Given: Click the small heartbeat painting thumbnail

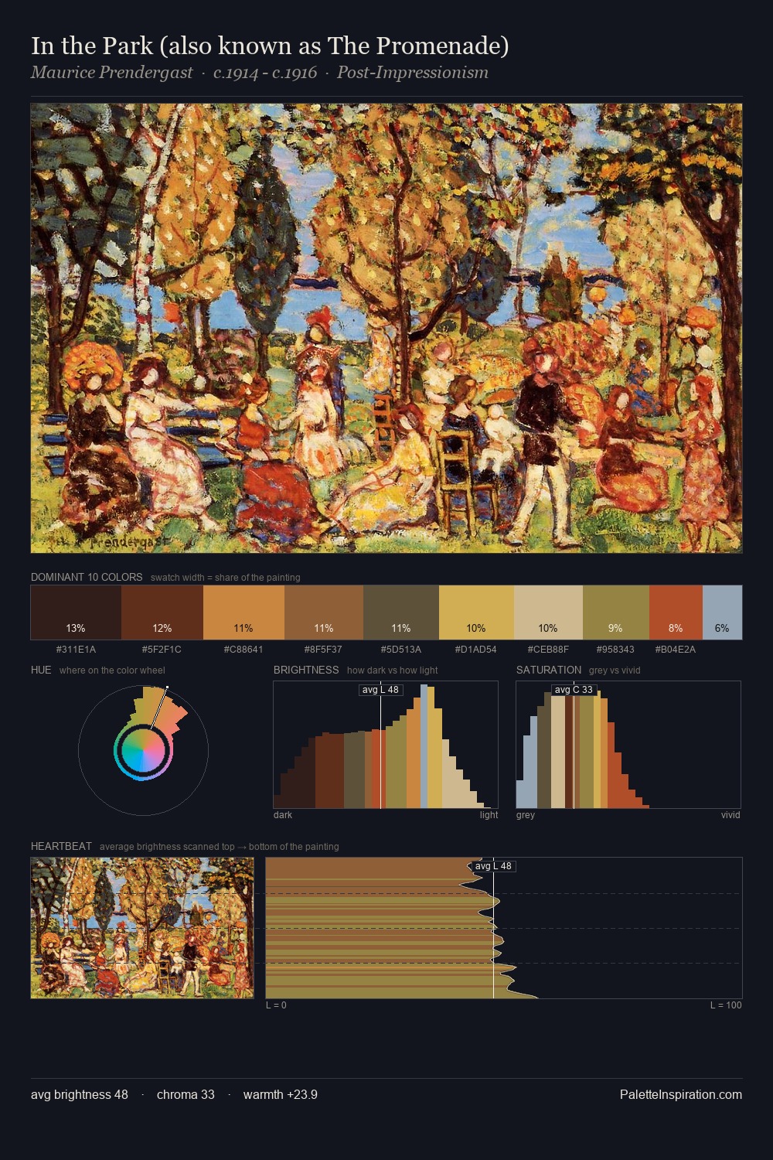Looking at the screenshot, I should tap(142, 928).
